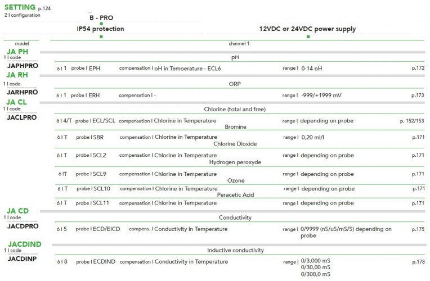Viewport: 430px width, 281px height.
Task: Select the JACDPRO model code
Action: coord(23,225)
